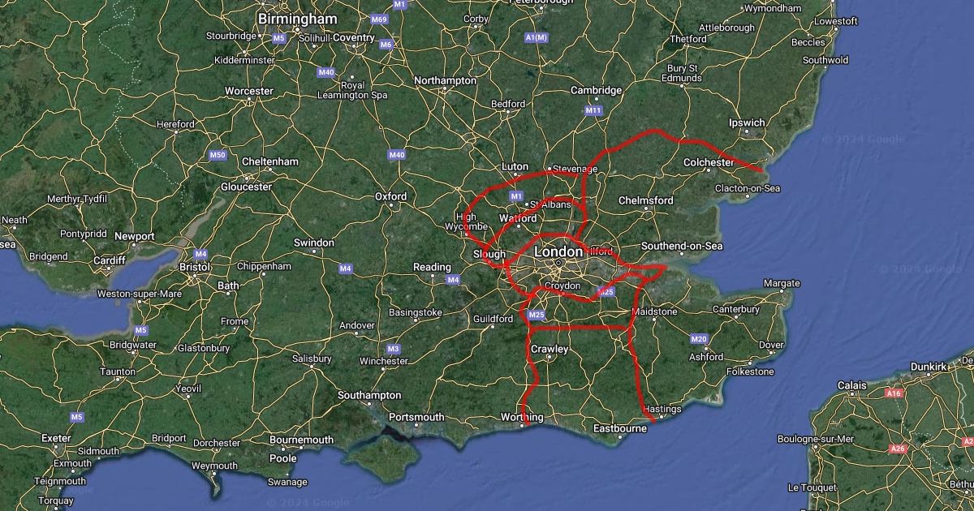Click the Colchester town label
974x511 pixels.
[709, 162]
